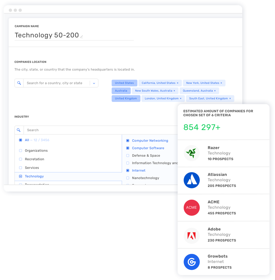Click the 854 297+ estimate number

pos(202,127)
